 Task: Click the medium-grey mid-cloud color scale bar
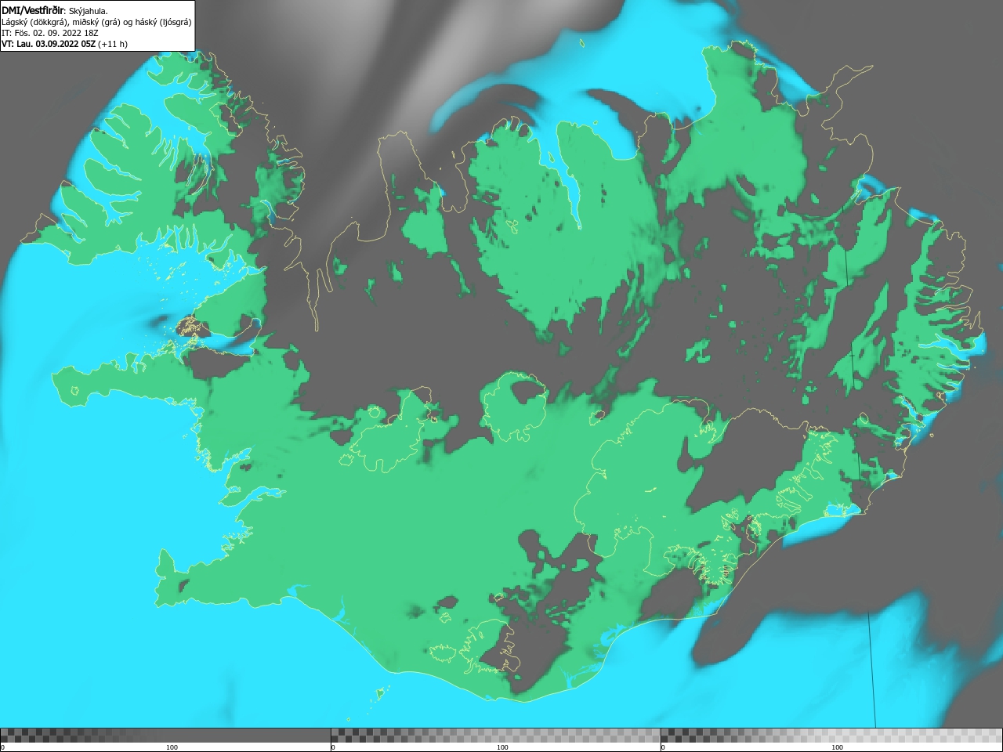pos(495,736)
